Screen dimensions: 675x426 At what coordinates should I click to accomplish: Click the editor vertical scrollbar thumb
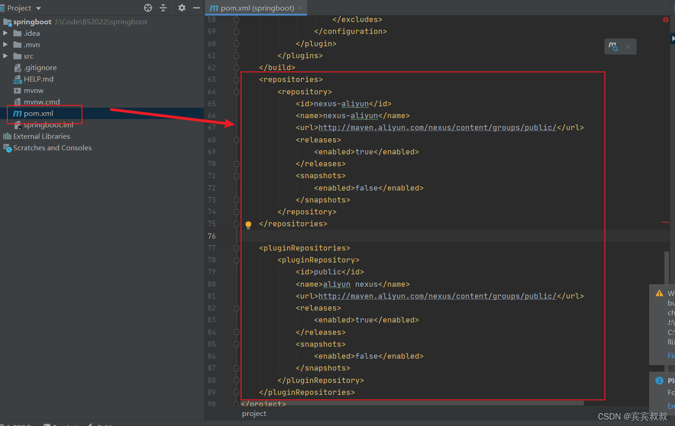[667, 268]
